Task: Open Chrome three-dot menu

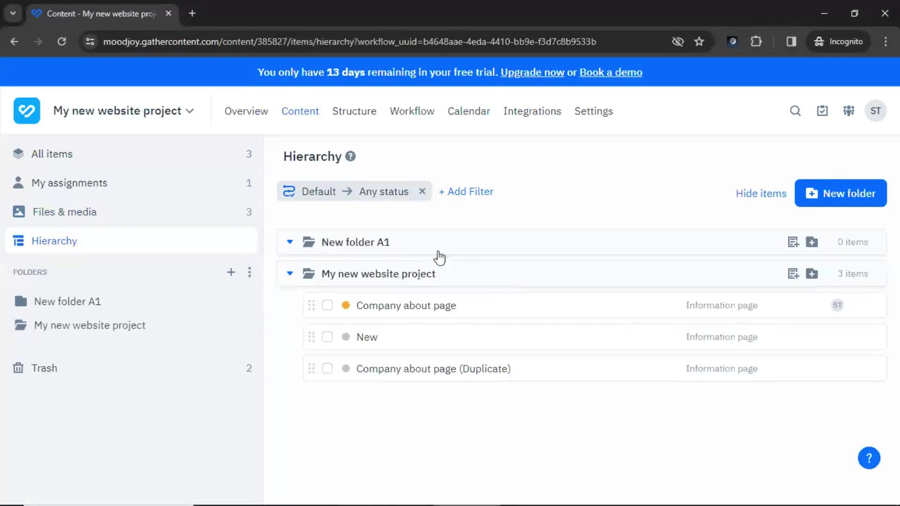Action: tap(885, 42)
